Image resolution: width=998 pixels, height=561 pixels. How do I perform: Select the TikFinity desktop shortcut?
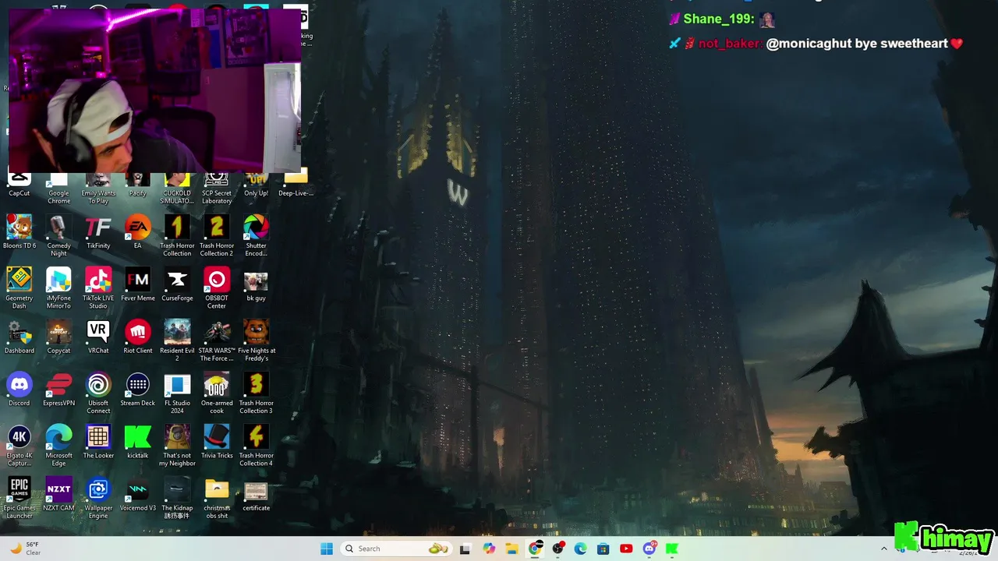(x=98, y=232)
